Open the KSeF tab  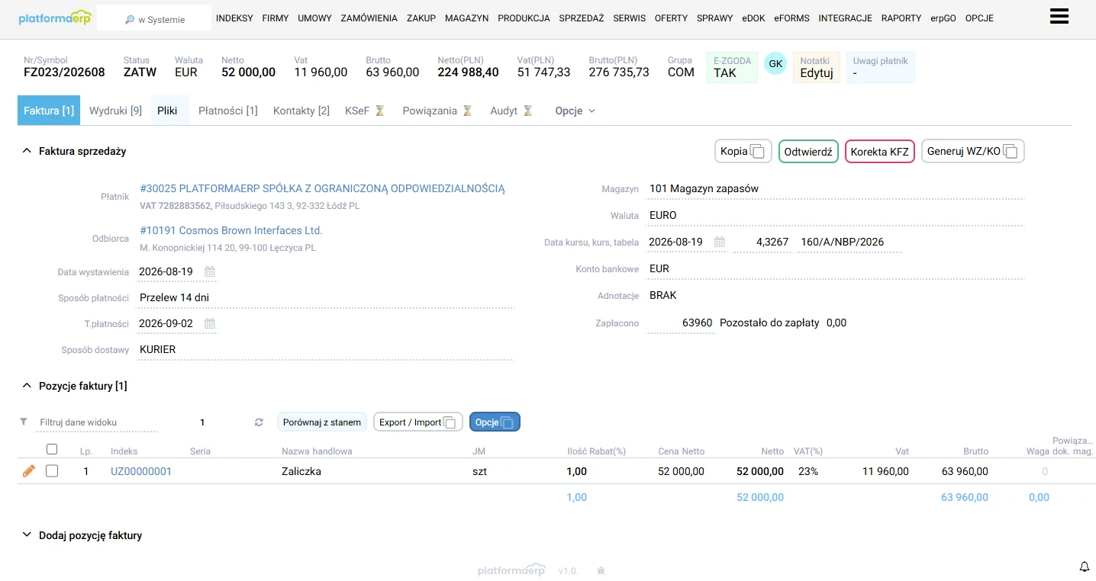364,111
